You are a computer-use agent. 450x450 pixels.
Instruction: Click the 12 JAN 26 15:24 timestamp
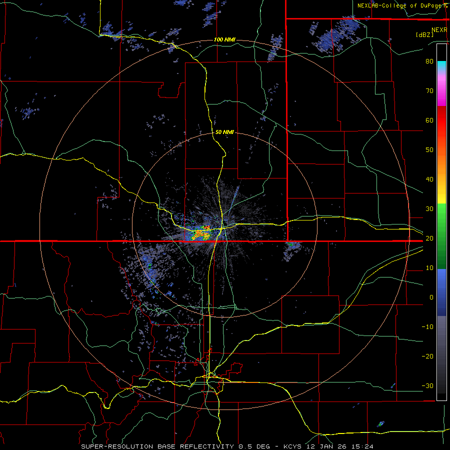point(339,446)
